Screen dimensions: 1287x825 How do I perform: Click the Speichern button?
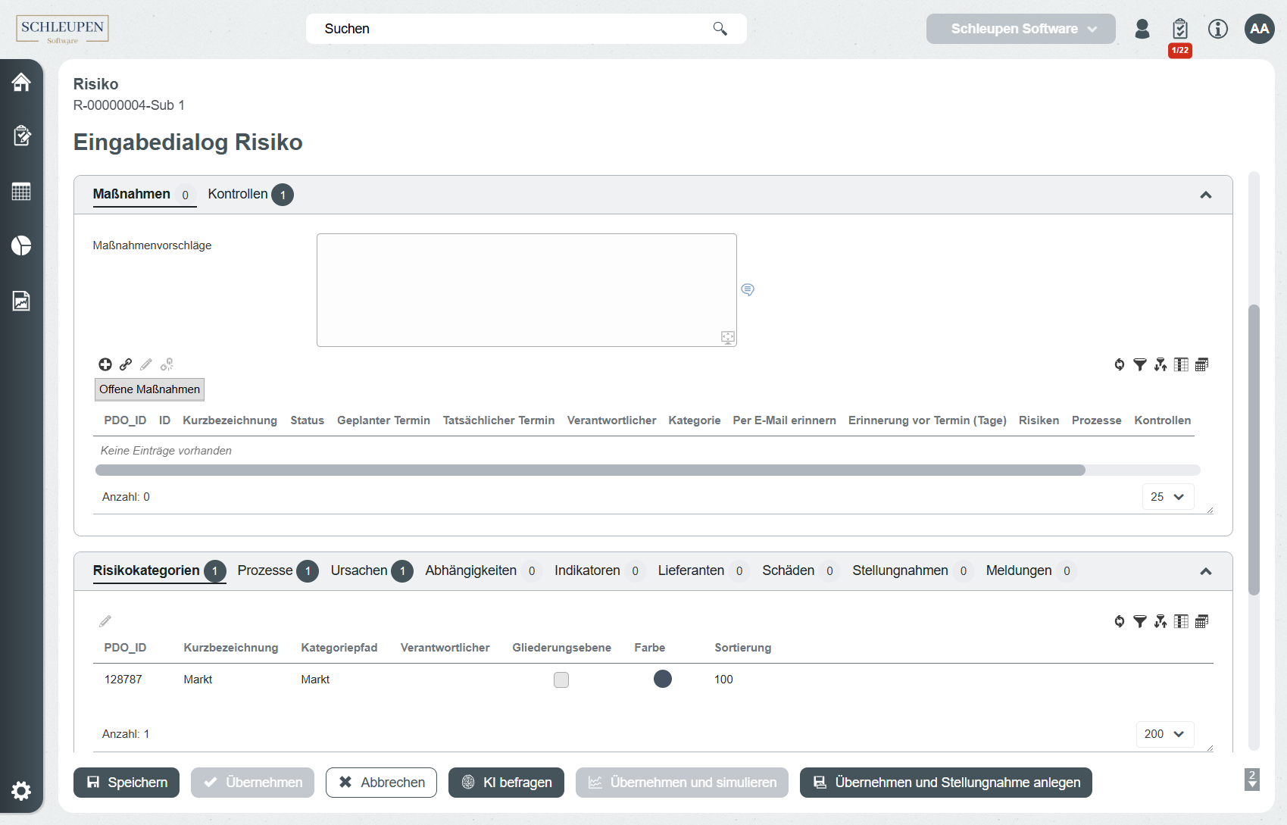pyautogui.click(x=127, y=783)
